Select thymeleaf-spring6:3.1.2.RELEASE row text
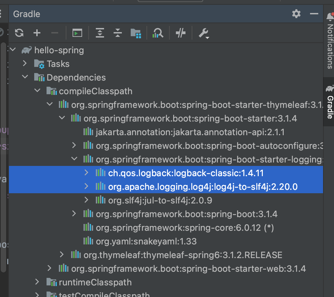The image size is (334, 297). [x=183, y=255]
